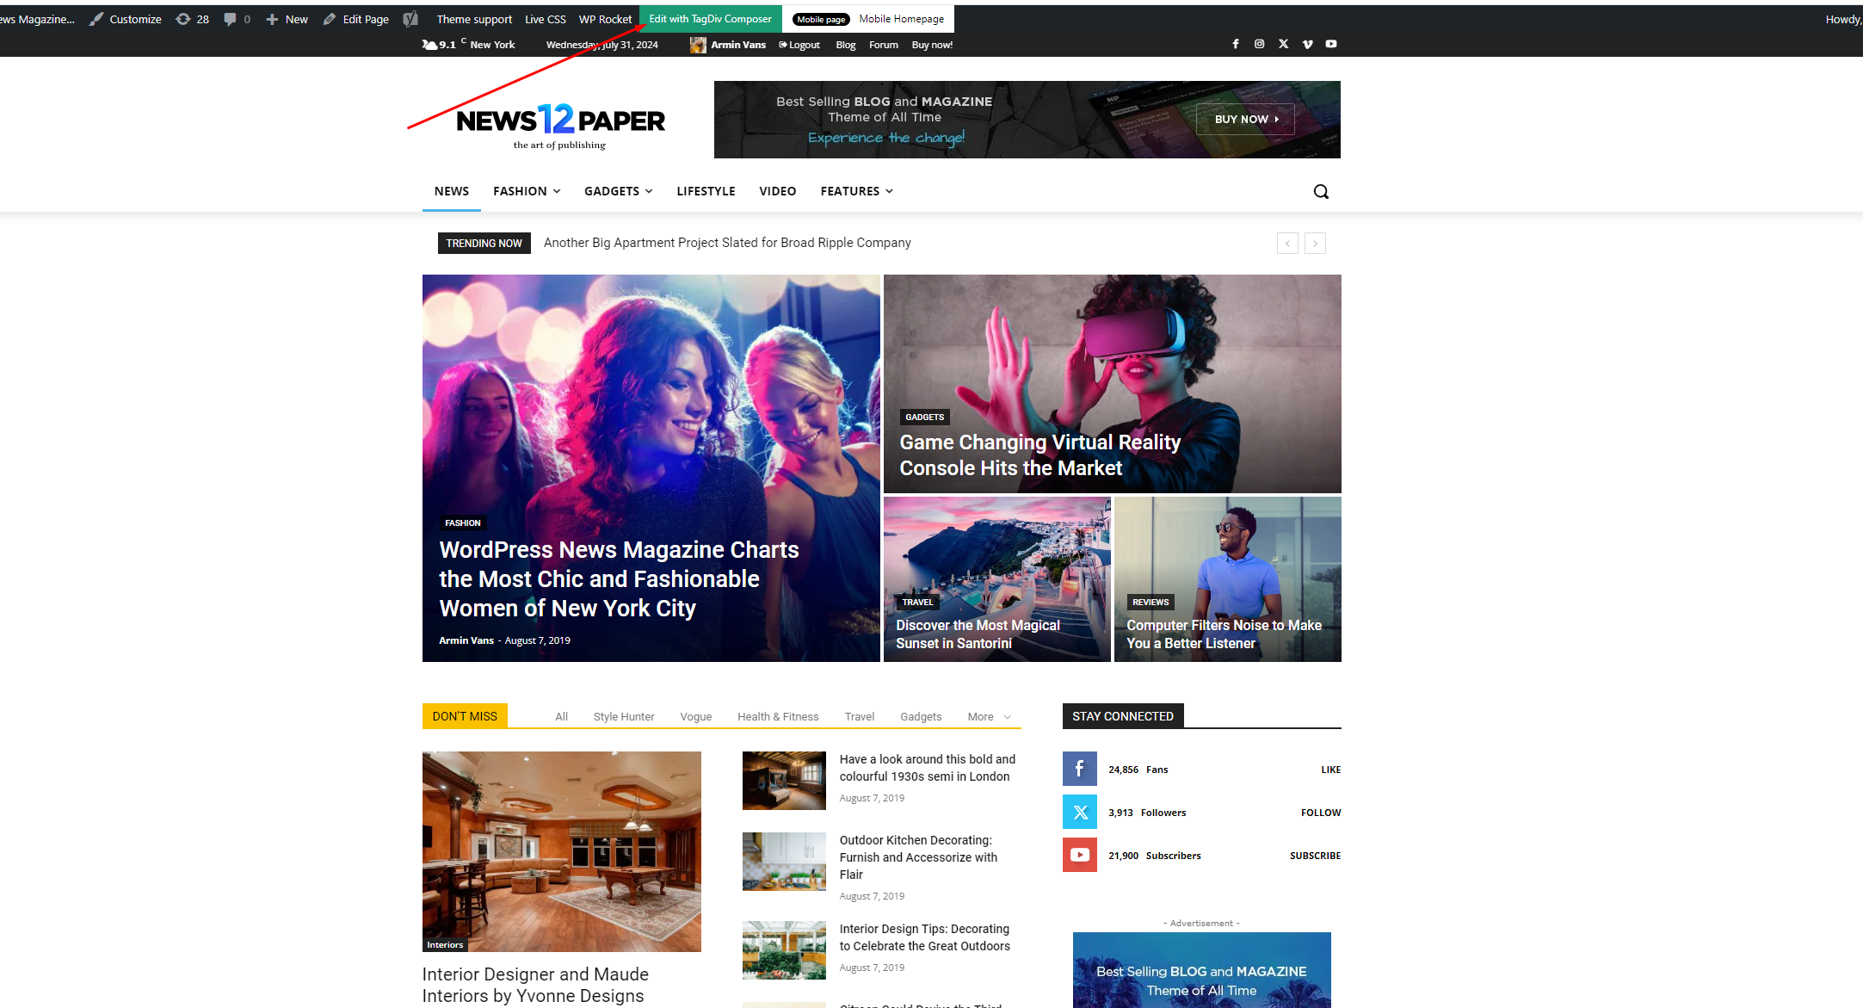
Task: Click the TRAVEL category tag
Action: click(x=917, y=602)
